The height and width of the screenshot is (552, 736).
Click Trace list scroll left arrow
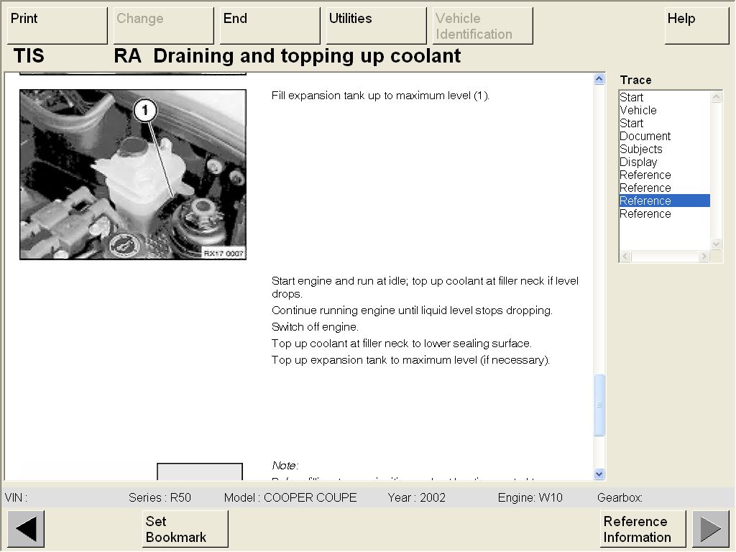click(625, 257)
